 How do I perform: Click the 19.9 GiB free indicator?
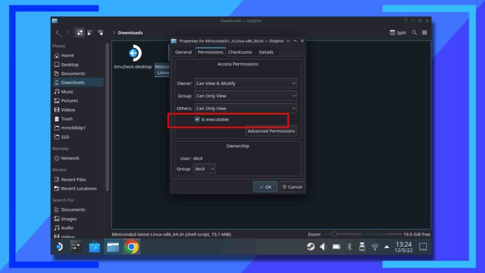(417, 234)
